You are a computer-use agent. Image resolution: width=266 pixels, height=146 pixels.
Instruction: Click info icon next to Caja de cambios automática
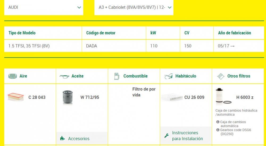(x=218, y=122)
